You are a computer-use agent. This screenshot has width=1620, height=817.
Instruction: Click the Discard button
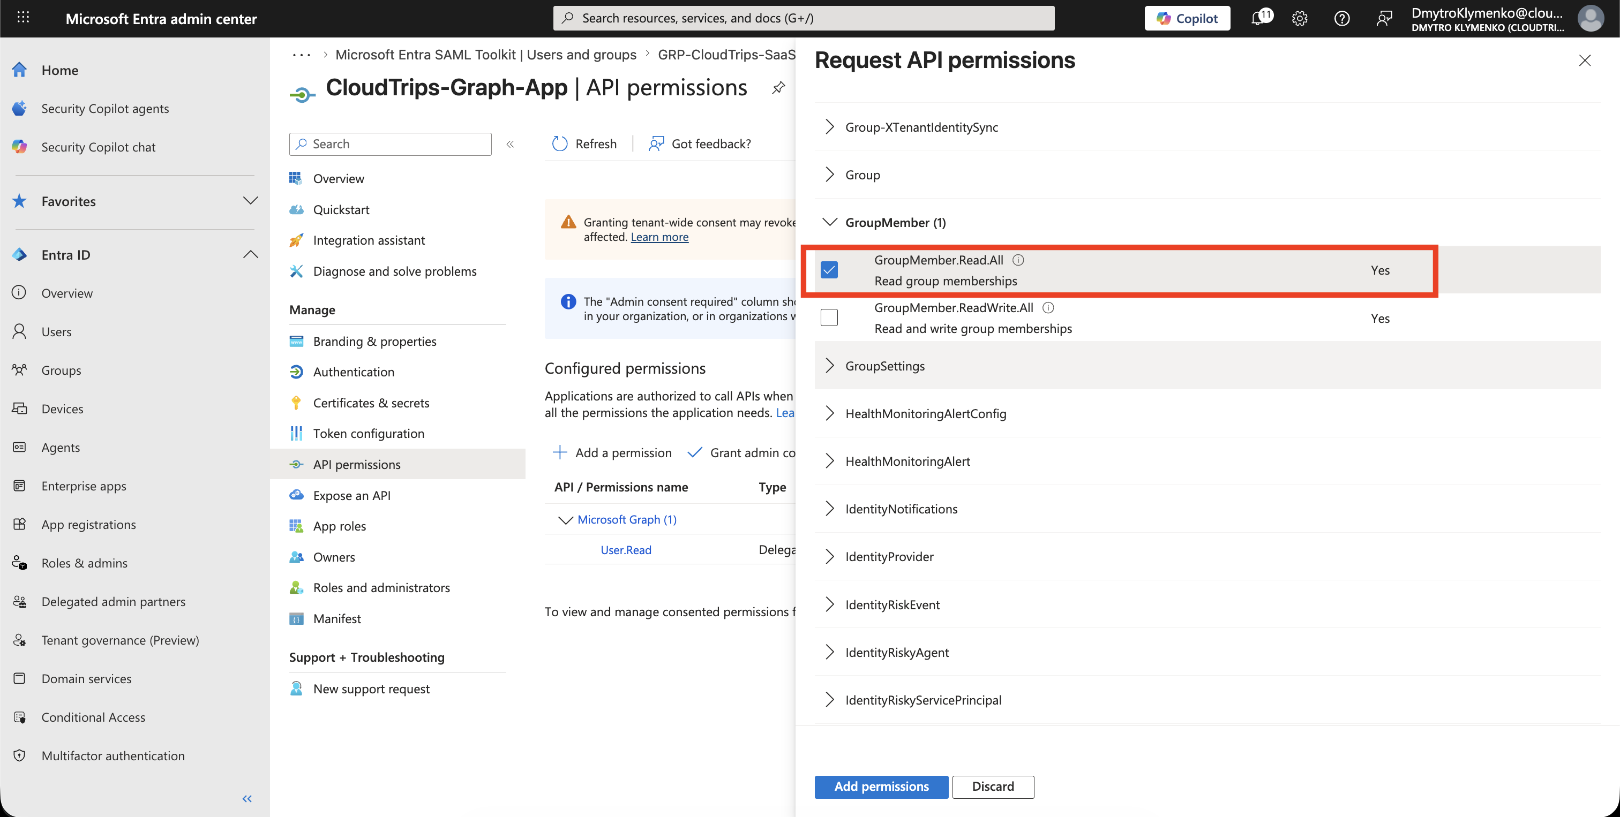pyautogui.click(x=992, y=786)
